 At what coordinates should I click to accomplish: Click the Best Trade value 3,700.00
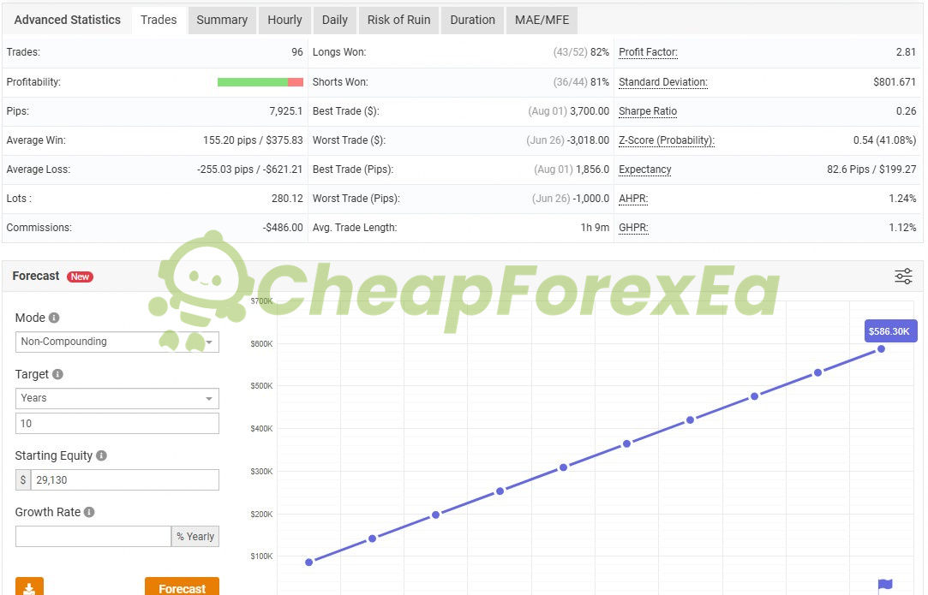[x=590, y=111]
